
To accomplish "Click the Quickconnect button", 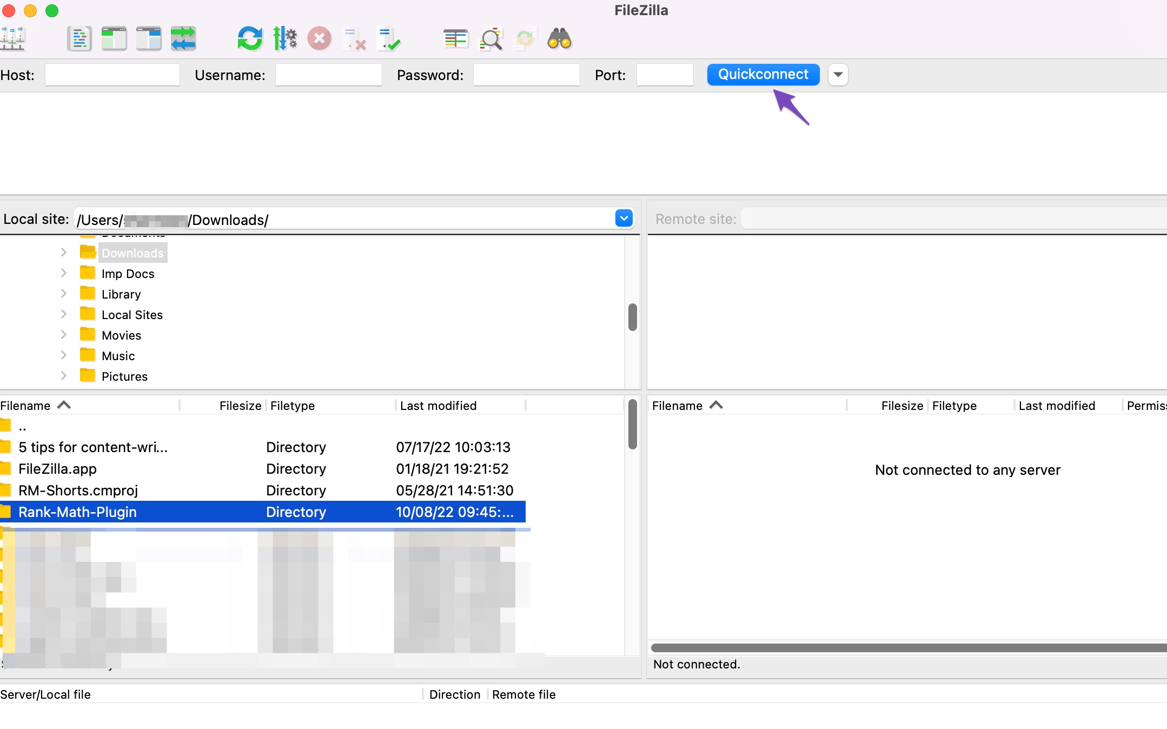I will (x=763, y=75).
